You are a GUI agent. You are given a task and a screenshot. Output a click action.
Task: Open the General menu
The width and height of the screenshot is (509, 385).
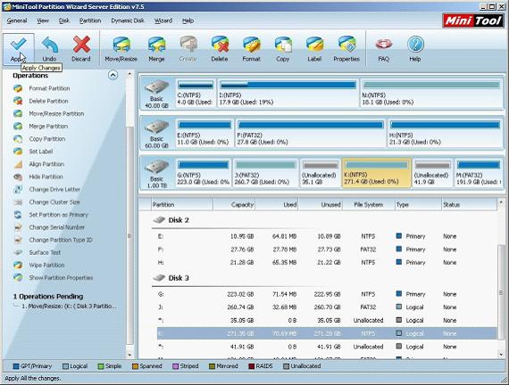(x=17, y=20)
